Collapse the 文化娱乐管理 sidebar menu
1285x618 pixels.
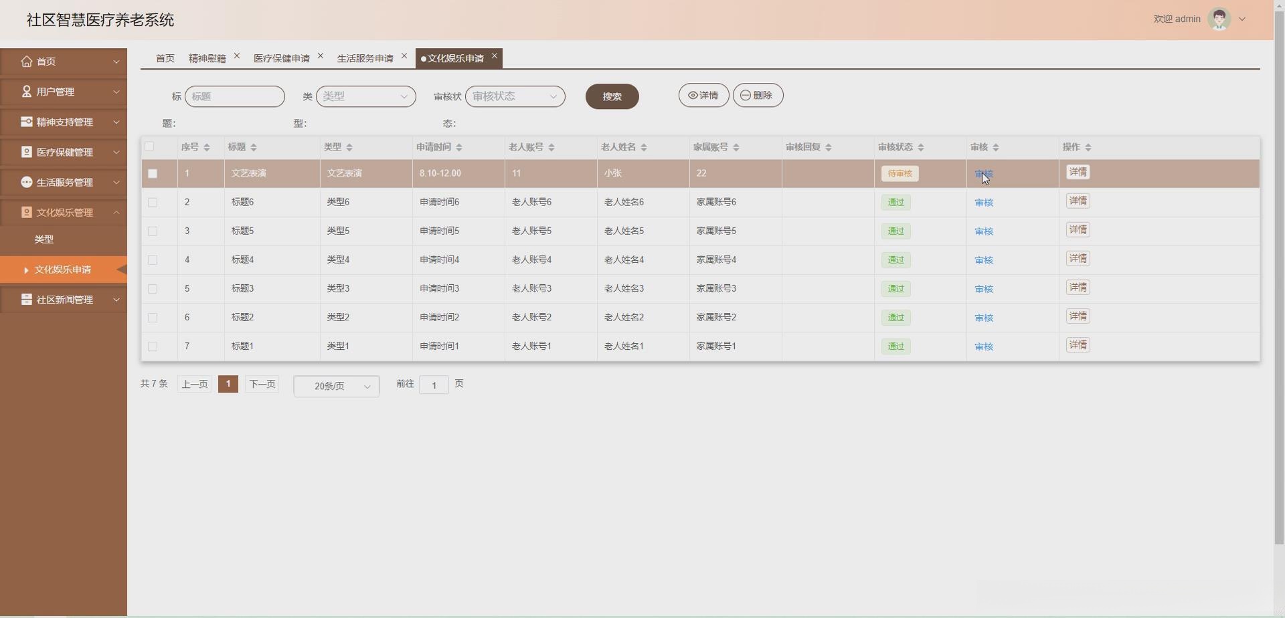tap(116, 212)
